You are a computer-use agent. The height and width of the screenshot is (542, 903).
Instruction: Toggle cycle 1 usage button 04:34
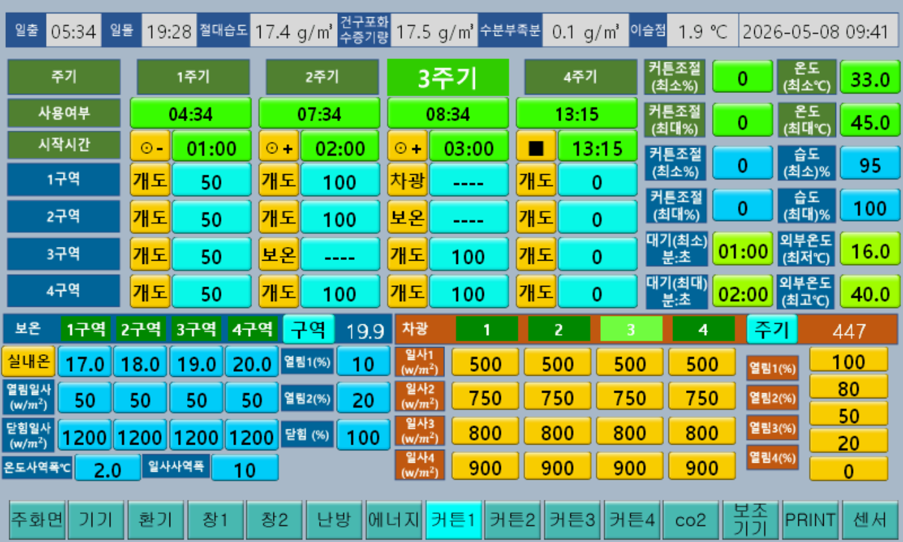pyautogui.click(x=190, y=114)
